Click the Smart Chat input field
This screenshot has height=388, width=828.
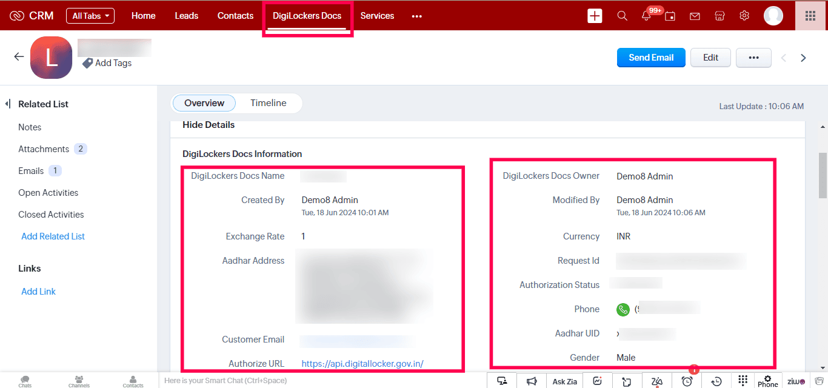[x=322, y=381]
